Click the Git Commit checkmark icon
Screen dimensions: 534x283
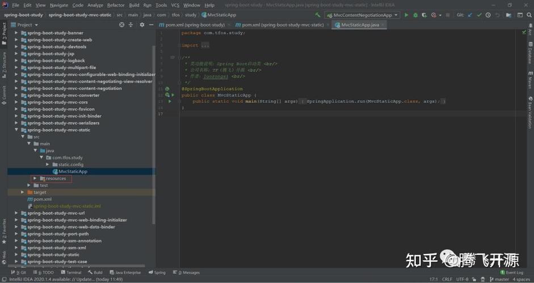(x=479, y=15)
